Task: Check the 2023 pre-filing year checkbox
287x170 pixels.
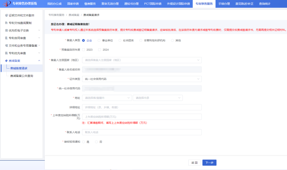Action: coord(83,49)
